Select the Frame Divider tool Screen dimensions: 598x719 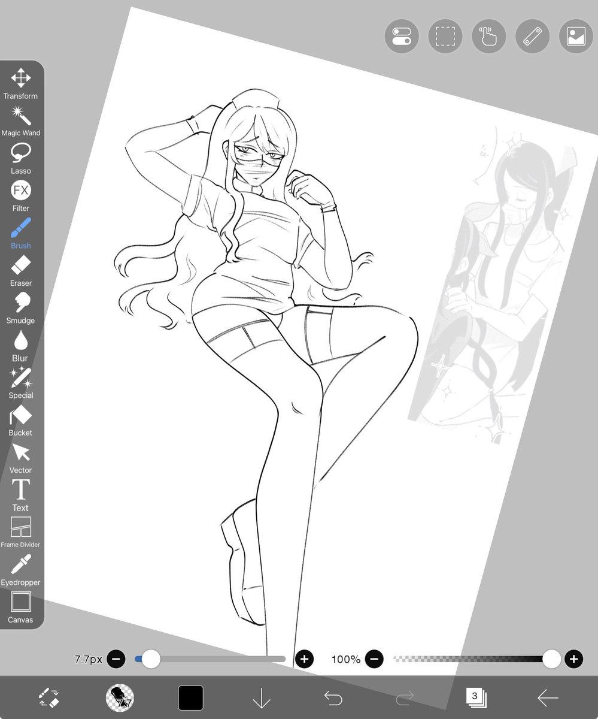[21, 533]
